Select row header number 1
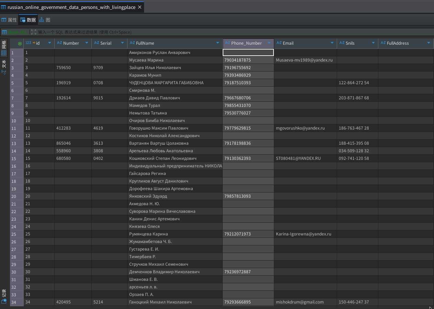Viewport: 434px width, 309px height. click(17, 53)
